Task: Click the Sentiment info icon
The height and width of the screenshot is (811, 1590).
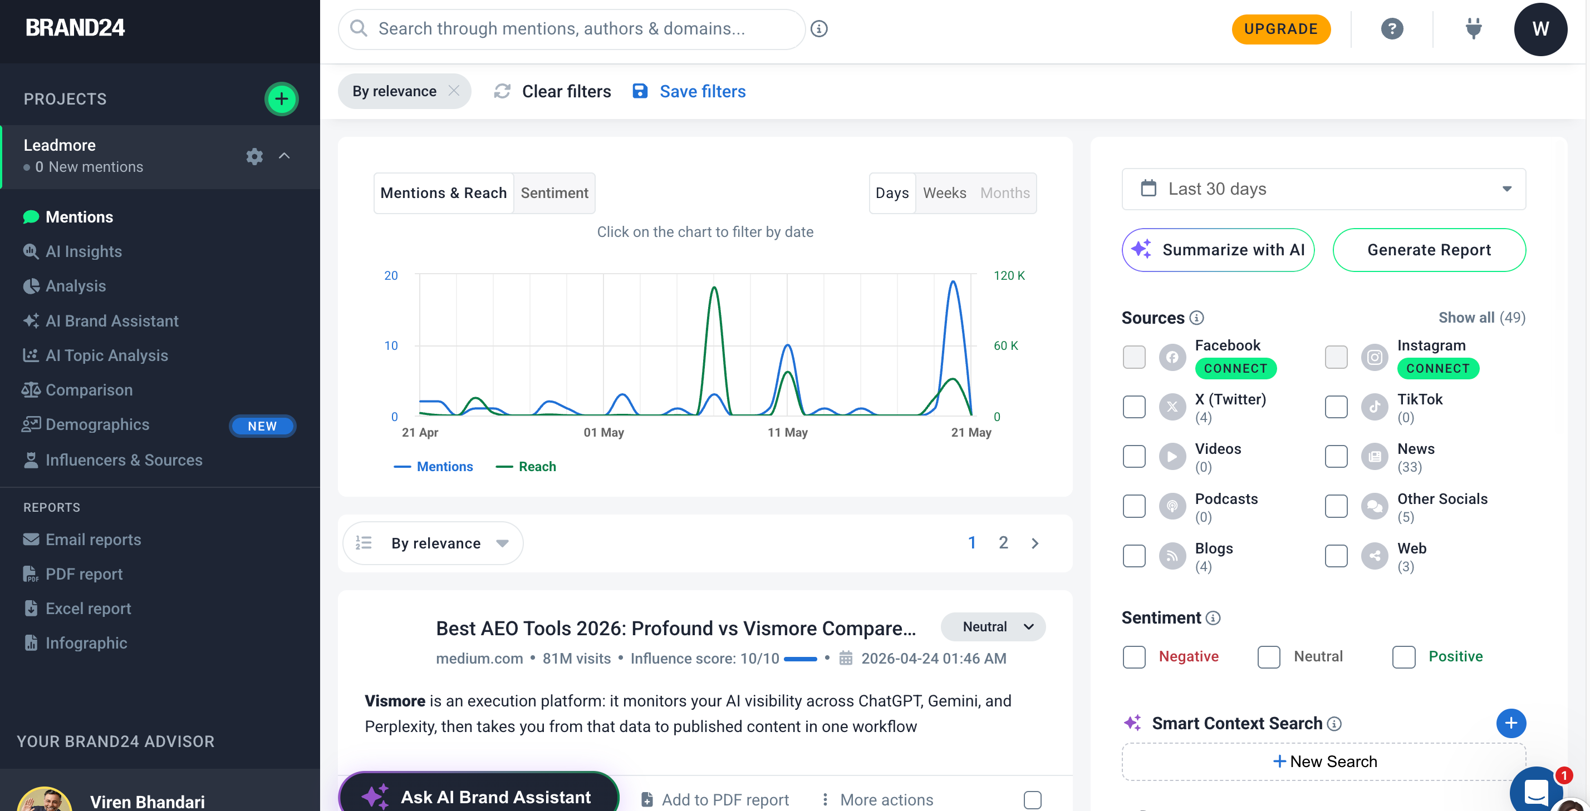Action: pyautogui.click(x=1212, y=618)
